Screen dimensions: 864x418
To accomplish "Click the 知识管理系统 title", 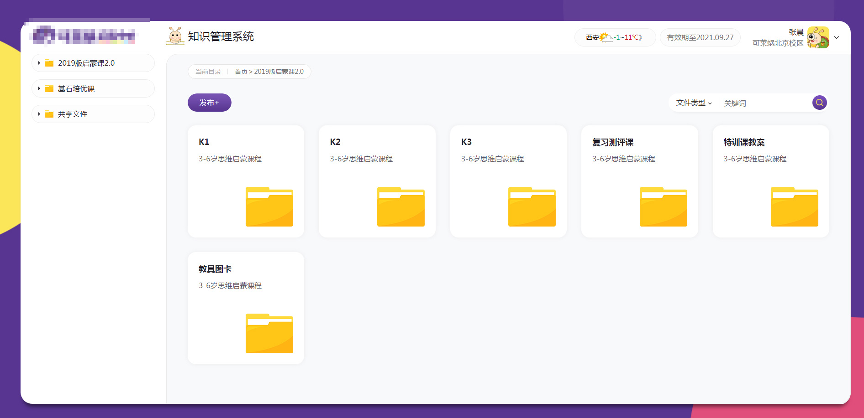I will (x=221, y=36).
